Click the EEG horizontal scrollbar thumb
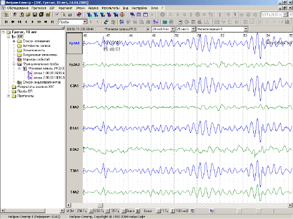Screen dimensions: 293x219 point(100,205)
